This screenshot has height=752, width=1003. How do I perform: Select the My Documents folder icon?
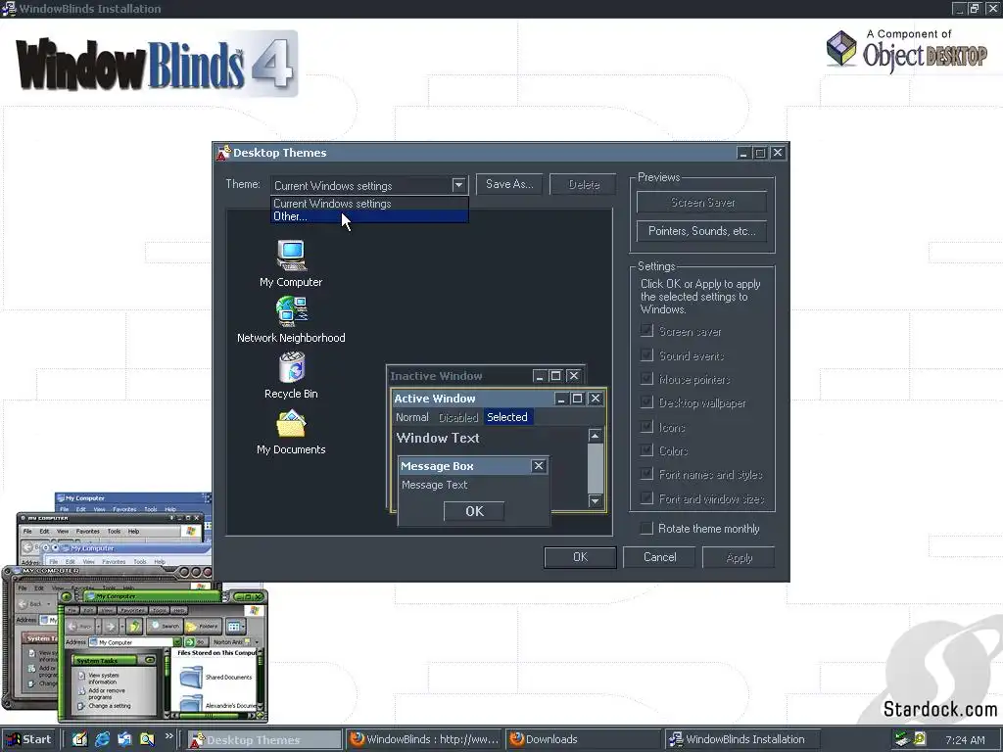[291, 423]
